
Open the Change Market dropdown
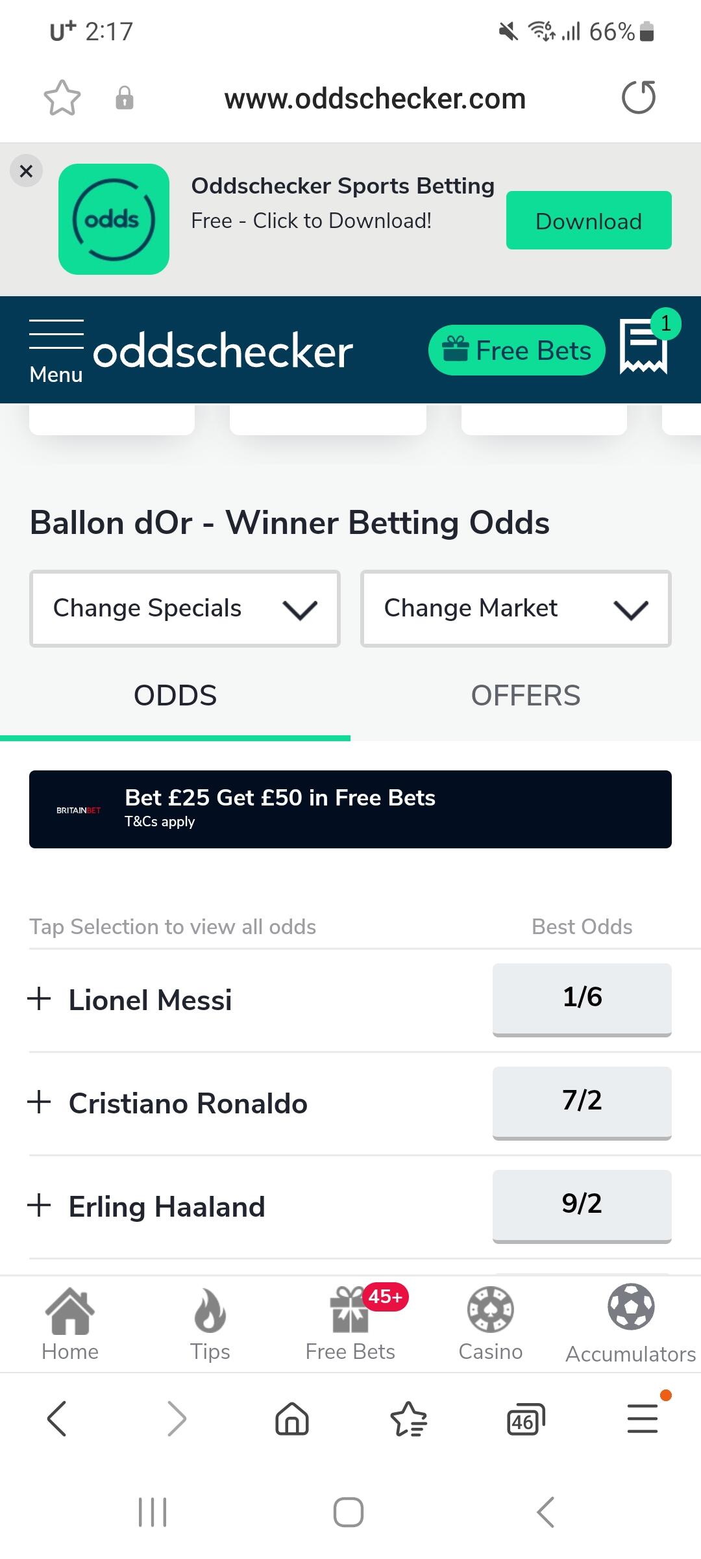coord(516,609)
